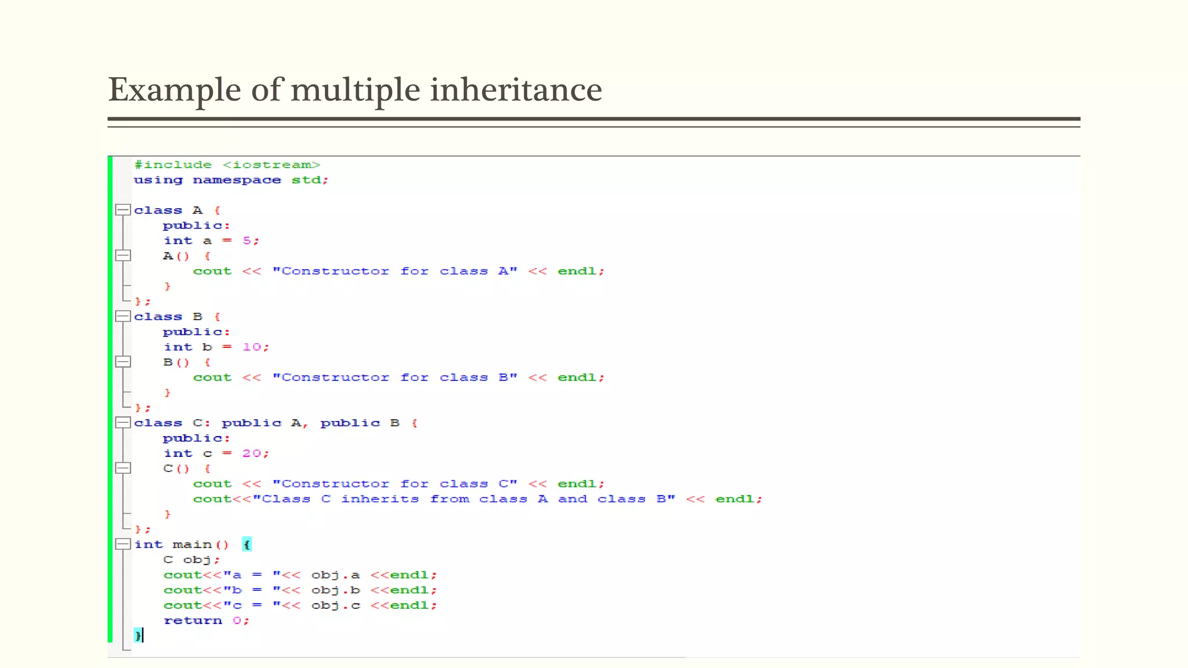Click the "Constructor for class C" cout line
The width and height of the screenshot is (1188, 668).
399,484
